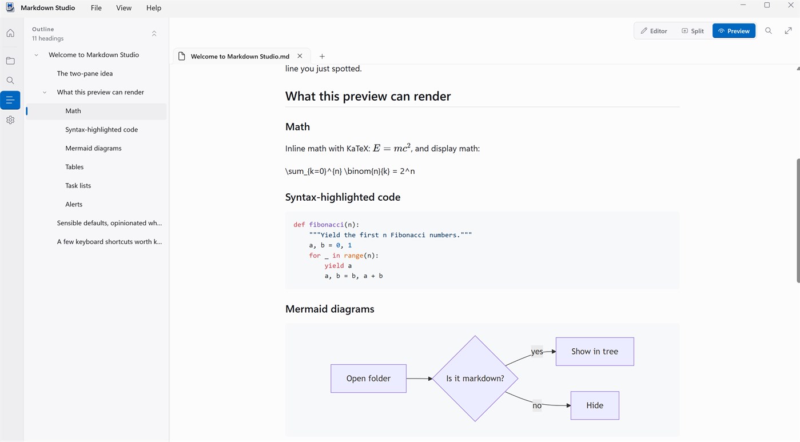Click the def fibonacci(n): code line

click(327, 225)
